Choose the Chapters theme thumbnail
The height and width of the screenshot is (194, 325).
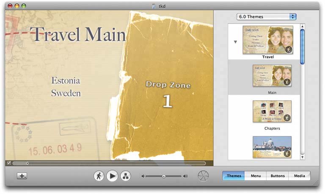pyautogui.click(x=272, y=111)
